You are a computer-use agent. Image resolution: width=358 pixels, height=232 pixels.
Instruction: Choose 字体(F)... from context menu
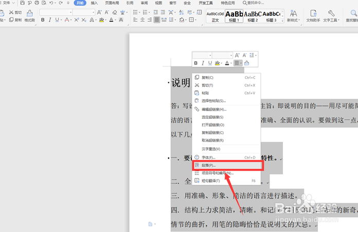tap(227, 157)
